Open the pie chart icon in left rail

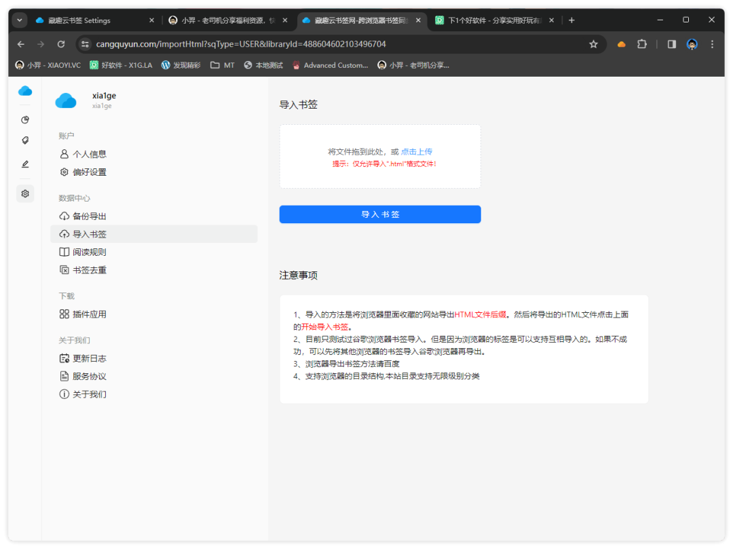pos(25,120)
